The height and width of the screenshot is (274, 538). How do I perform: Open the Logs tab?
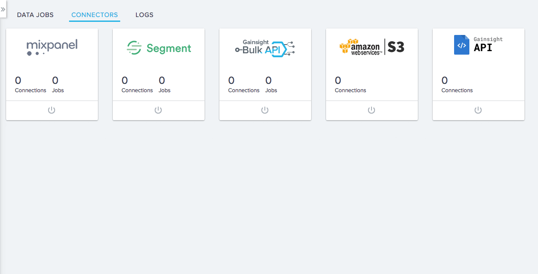(x=144, y=15)
